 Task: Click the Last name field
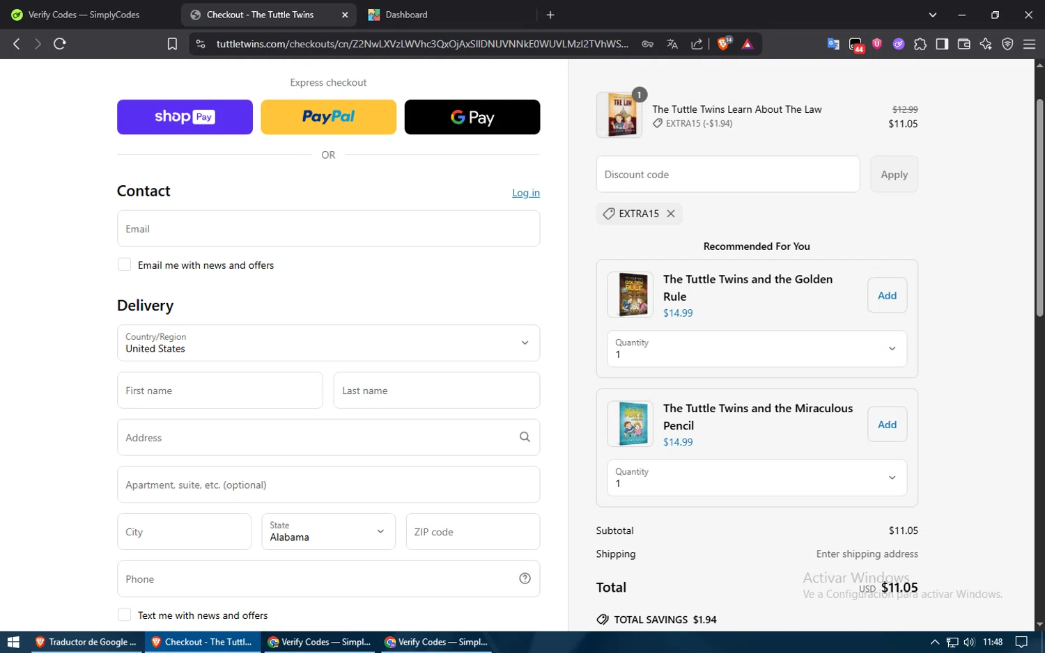(x=437, y=390)
